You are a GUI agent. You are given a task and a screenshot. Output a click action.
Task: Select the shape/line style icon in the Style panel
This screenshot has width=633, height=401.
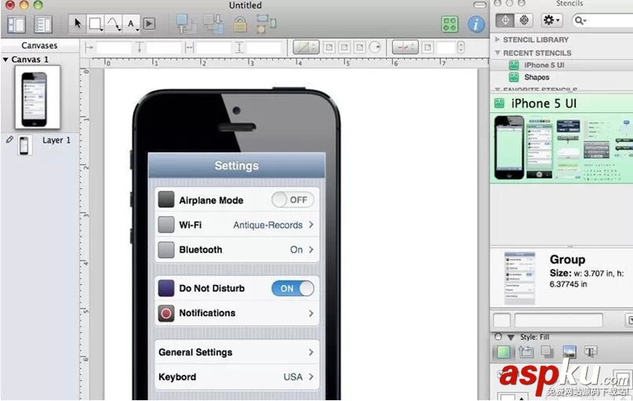[x=526, y=352]
